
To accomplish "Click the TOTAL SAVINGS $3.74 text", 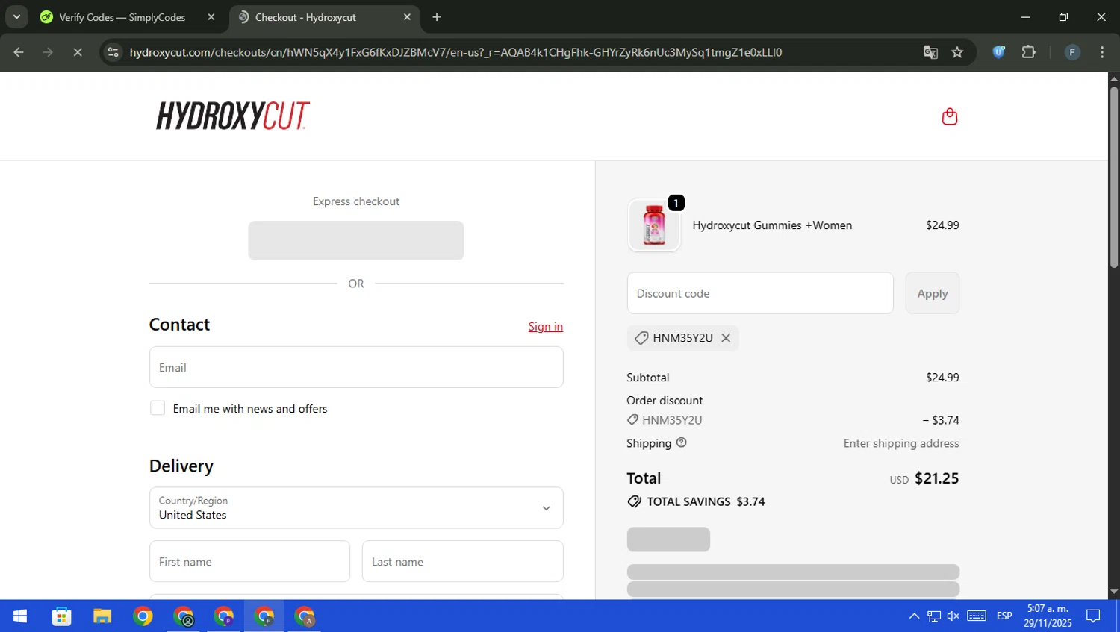I will click(706, 501).
